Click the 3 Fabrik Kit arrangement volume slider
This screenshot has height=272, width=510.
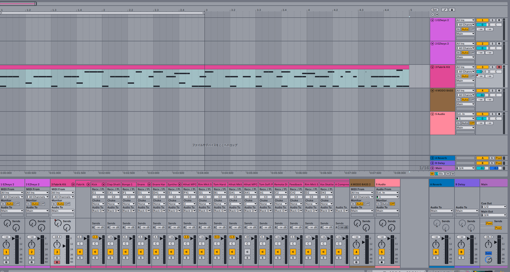point(482,72)
